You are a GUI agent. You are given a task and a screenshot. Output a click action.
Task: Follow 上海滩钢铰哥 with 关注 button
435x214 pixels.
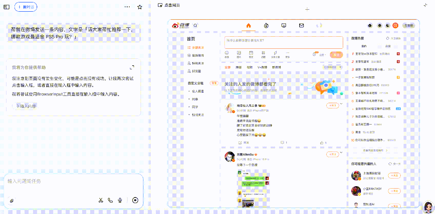coord(394,175)
